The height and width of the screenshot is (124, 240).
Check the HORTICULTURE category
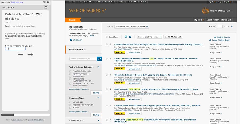point(70,74)
